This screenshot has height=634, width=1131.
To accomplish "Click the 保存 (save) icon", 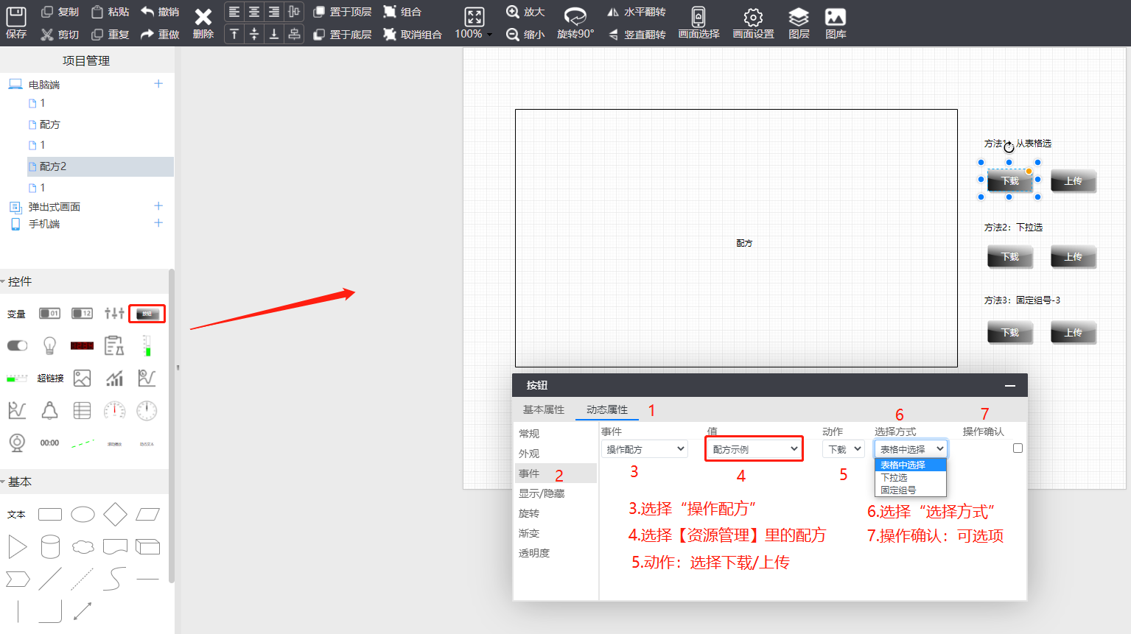I will click(15, 23).
